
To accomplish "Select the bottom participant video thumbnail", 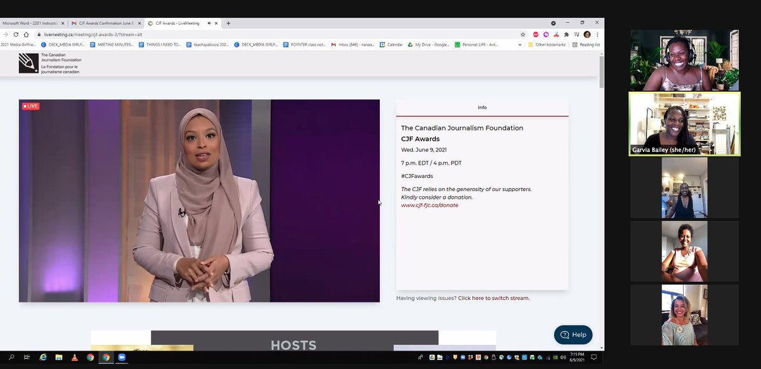I will pyautogui.click(x=684, y=315).
